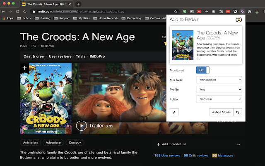
Task: Open the Min Avail dropdown showing Announced
Action: click(x=219, y=80)
